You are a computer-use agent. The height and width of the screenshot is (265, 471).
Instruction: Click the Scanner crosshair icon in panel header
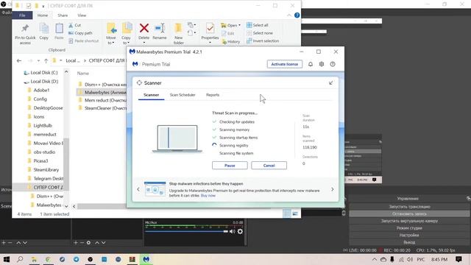[x=139, y=83]
